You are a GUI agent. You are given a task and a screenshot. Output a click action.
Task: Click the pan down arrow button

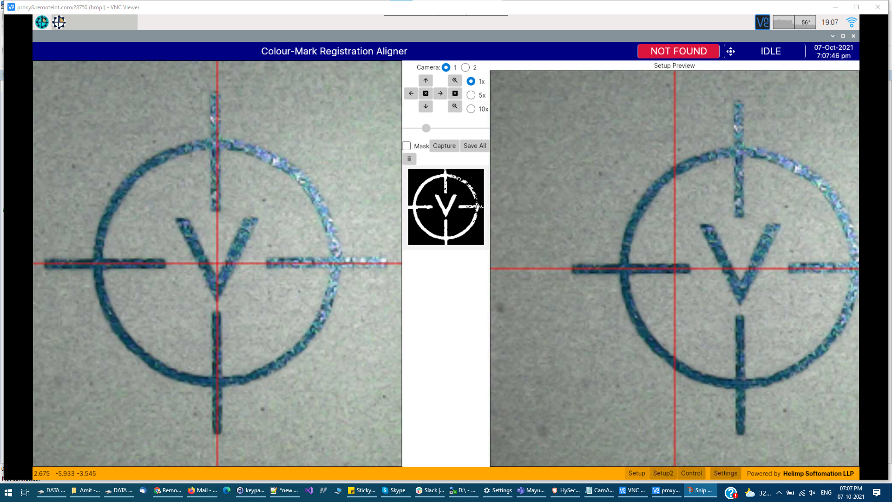click(x=426, y=106)
